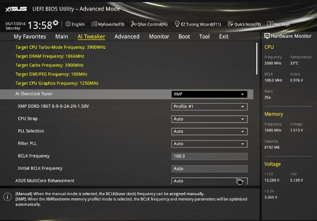Click memory capacity value 8192 MB

pyautogui.click(x=272, y=147)
